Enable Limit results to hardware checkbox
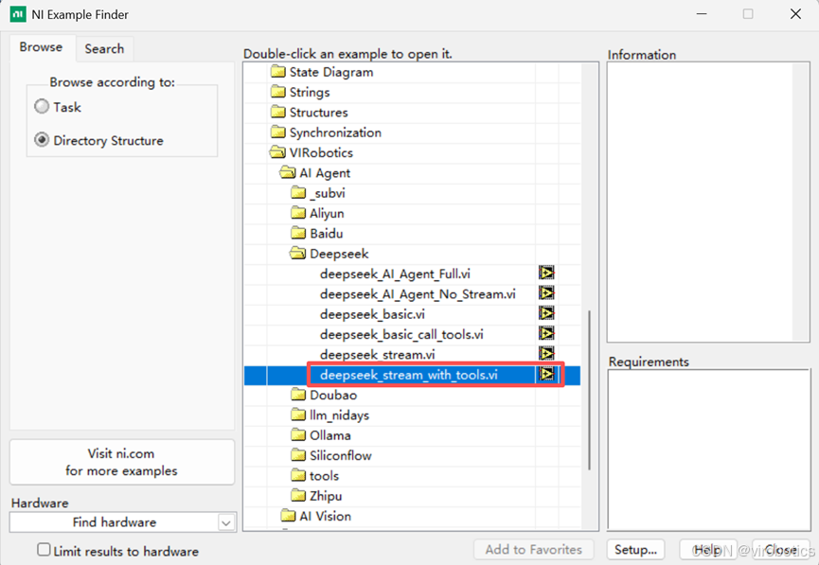This screenshot has height=565, width=819. pyautogui.click(x=44, y=549)
